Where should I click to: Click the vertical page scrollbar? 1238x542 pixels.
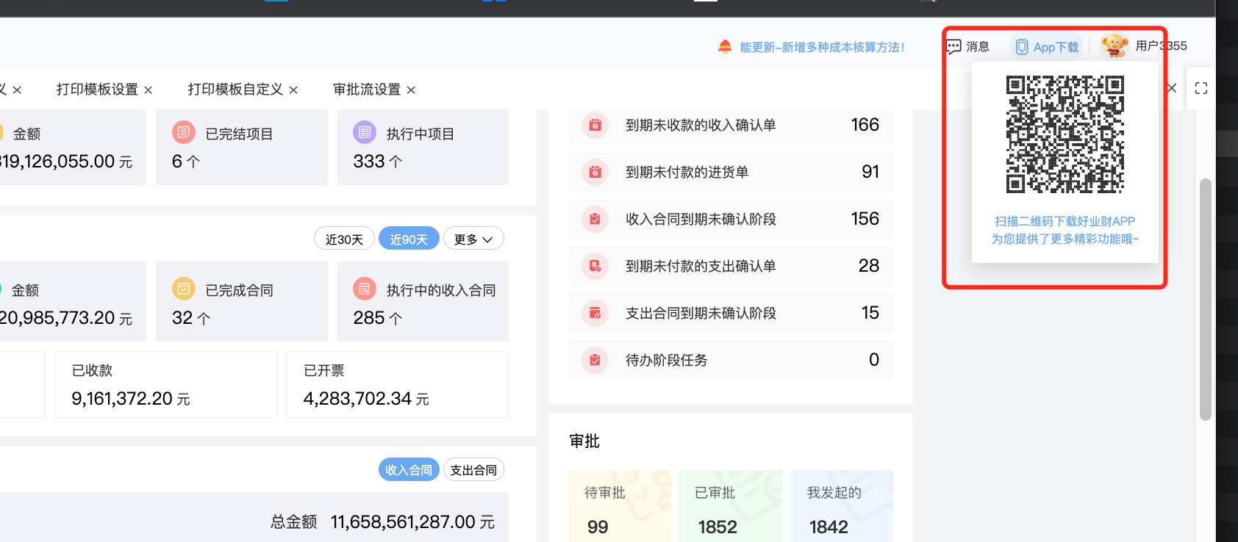coord(1205,299)
